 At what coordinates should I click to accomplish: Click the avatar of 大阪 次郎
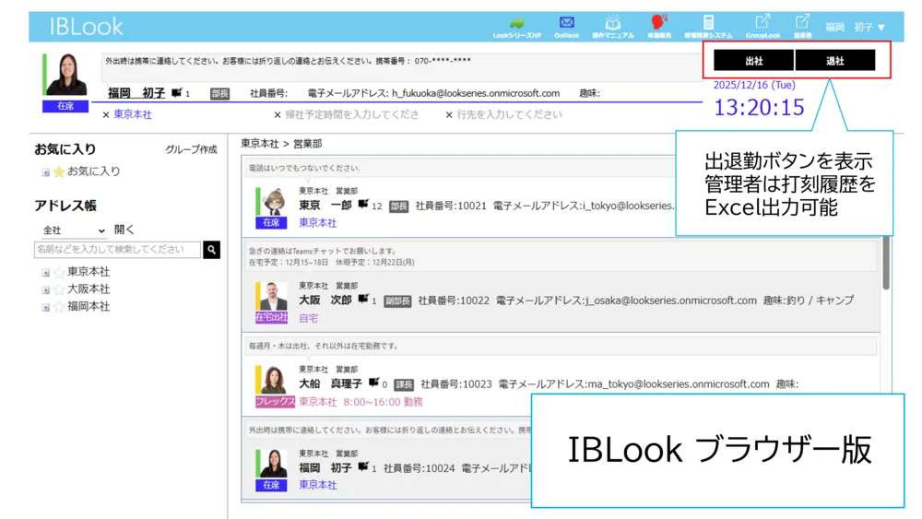click(273, 296)
